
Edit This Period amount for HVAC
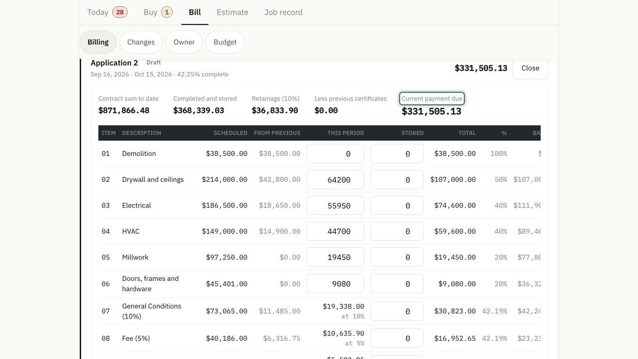[335, 231]
